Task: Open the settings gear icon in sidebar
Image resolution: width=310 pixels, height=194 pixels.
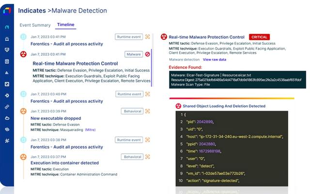Action: [7, 96]
